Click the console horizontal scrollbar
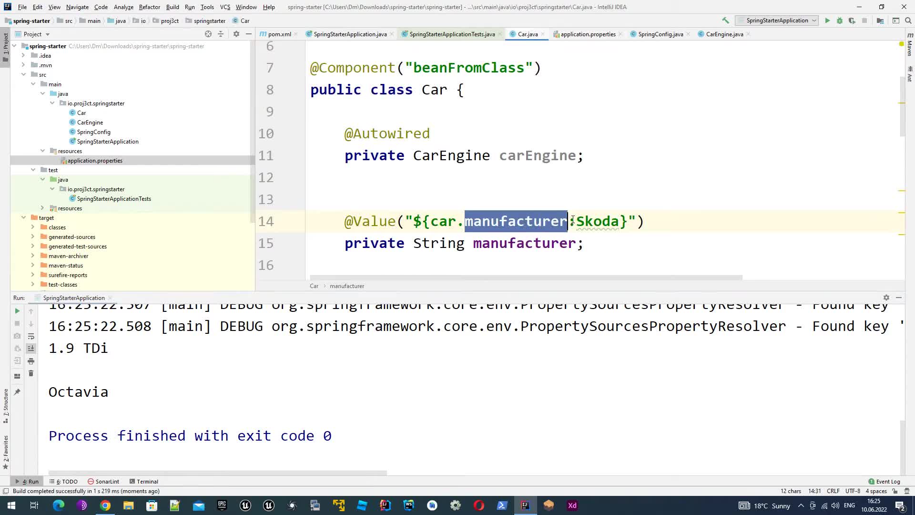This screenshot has height=515, width=915. [217, 473]
